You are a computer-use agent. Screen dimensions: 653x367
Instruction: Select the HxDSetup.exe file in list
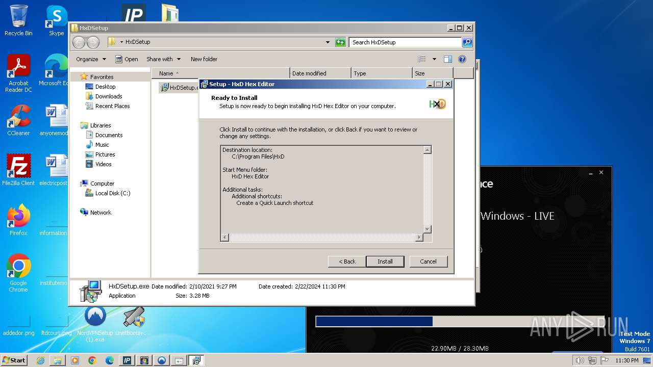tap(179, 88)
